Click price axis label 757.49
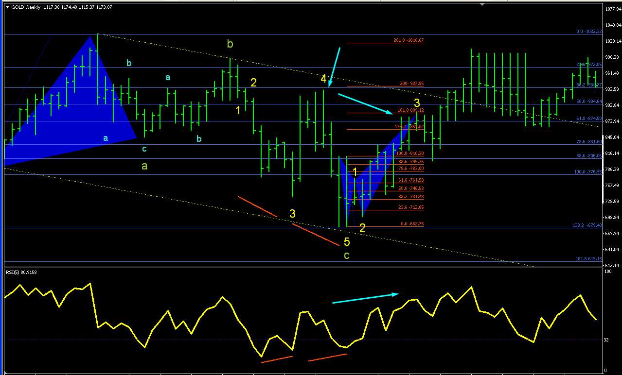Image resolution: width=622 pixels, height=375 pixels. coord(612,186)
